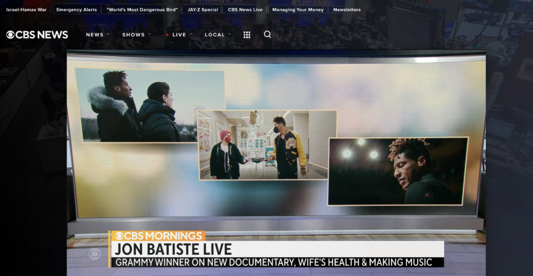Open the search magnifier icon
Image resolution: width=533 pixels, height=276 pixels.
coord(267,35)
